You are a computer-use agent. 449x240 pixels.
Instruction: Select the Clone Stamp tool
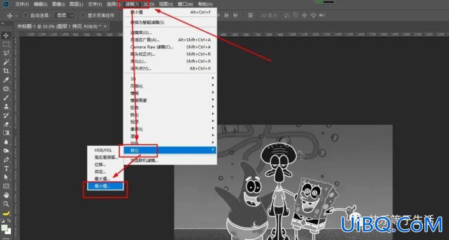click(x=6, y=106)
